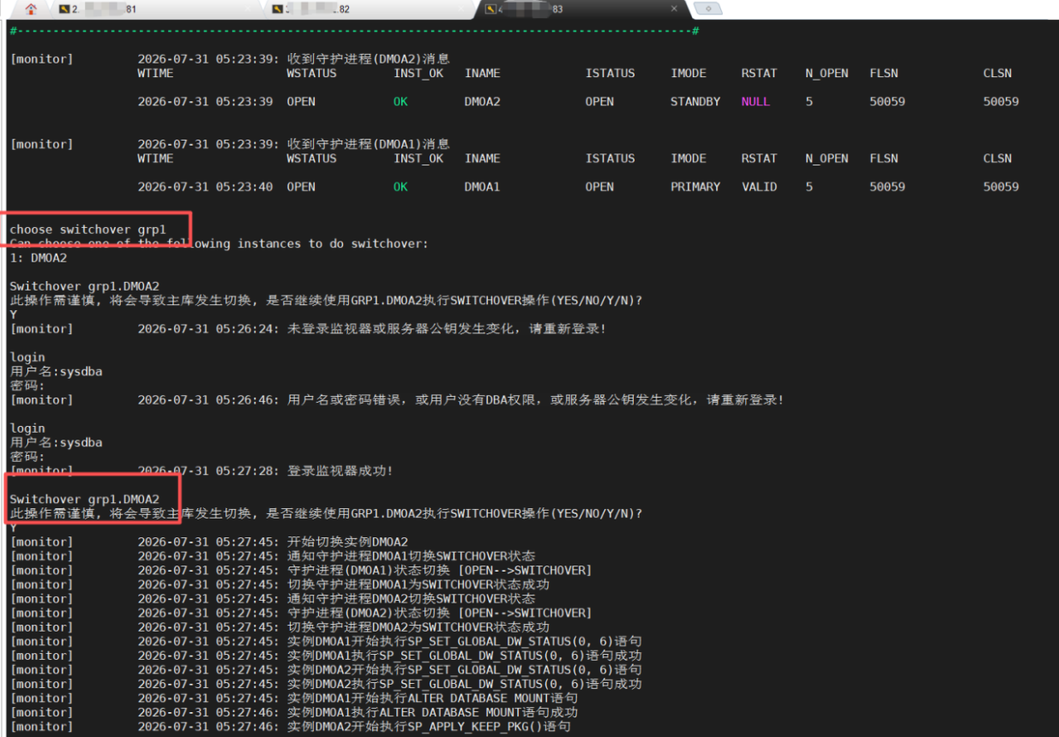The image size is (1059, 737).
Task: Select the magenta NULL value under RSTAT
Action: (x=756, y=101)
